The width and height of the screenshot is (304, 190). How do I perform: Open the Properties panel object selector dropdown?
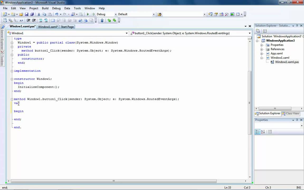click(x=302, y=126)
